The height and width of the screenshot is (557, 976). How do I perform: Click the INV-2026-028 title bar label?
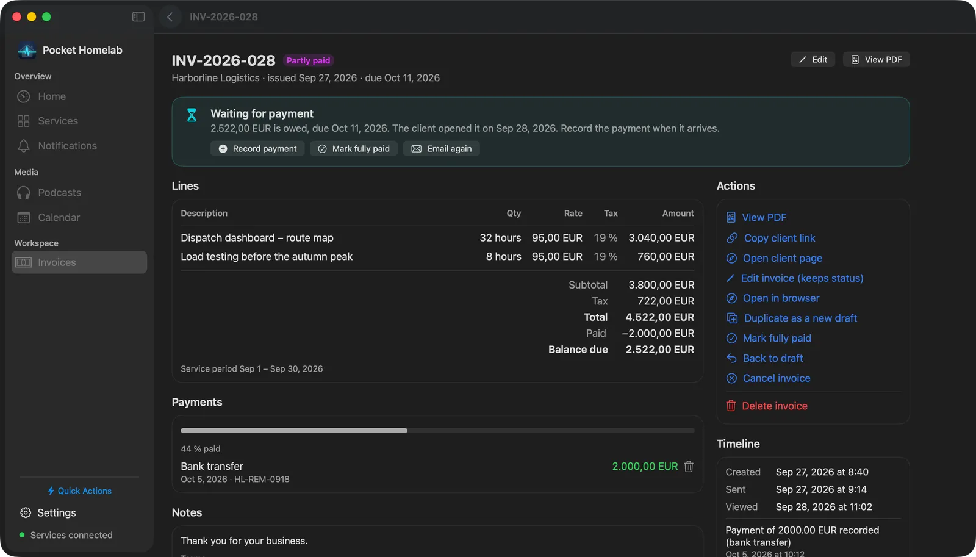(223, 16)
